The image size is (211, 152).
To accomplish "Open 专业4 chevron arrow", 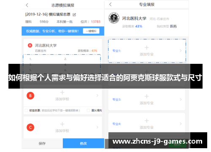I will (181, 124).
